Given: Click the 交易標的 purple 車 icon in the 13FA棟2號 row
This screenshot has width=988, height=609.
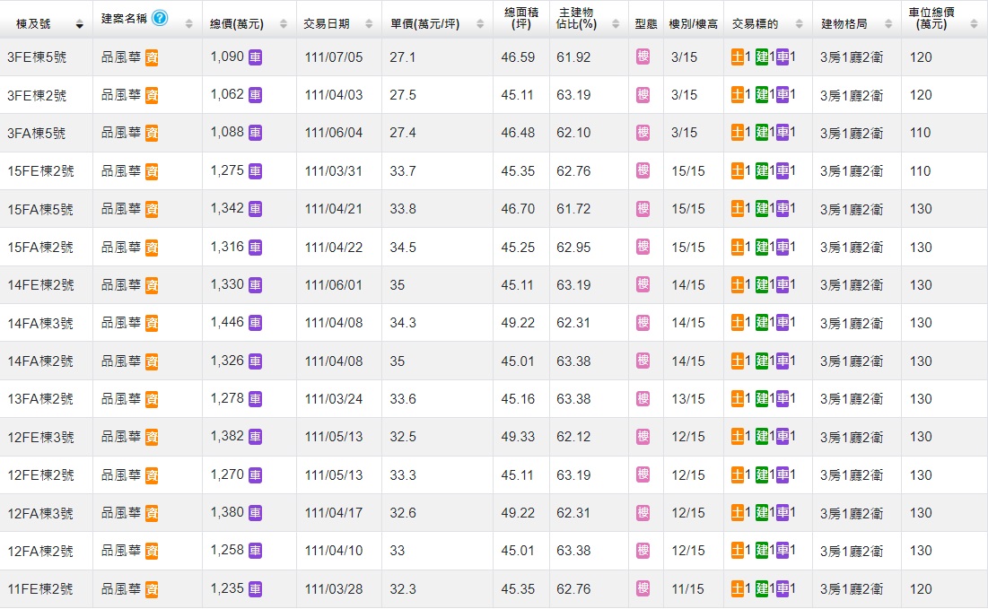Looking at the screenshot, I should click(783, 399).
